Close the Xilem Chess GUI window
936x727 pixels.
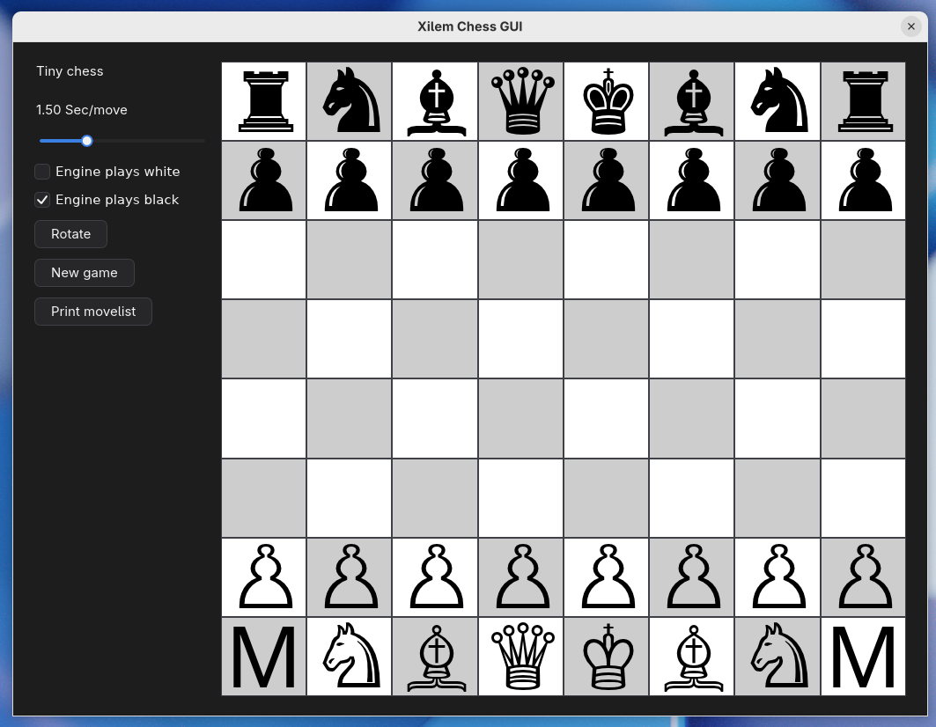coord(911,26)
